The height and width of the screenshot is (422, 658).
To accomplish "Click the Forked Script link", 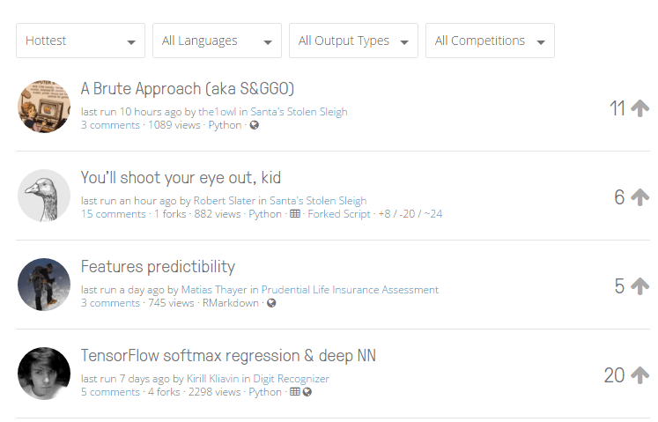I will click(339, 214).
